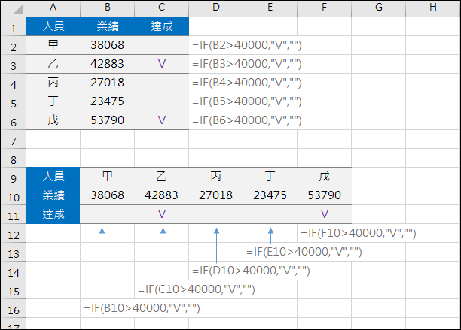461x330 pixels.
Task: Select column E header
Action: tap(270, 8)
